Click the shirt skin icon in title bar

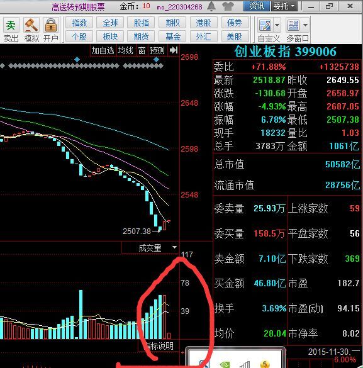point(228,6)
